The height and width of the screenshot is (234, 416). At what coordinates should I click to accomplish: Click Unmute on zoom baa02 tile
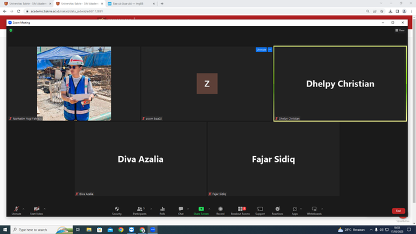point(261,49)
